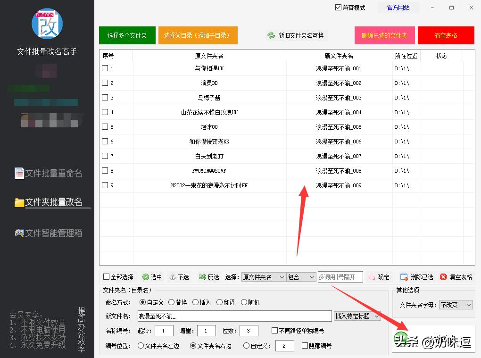
Task: Check the row 1 folder checkbox
Action: point(105,68)
